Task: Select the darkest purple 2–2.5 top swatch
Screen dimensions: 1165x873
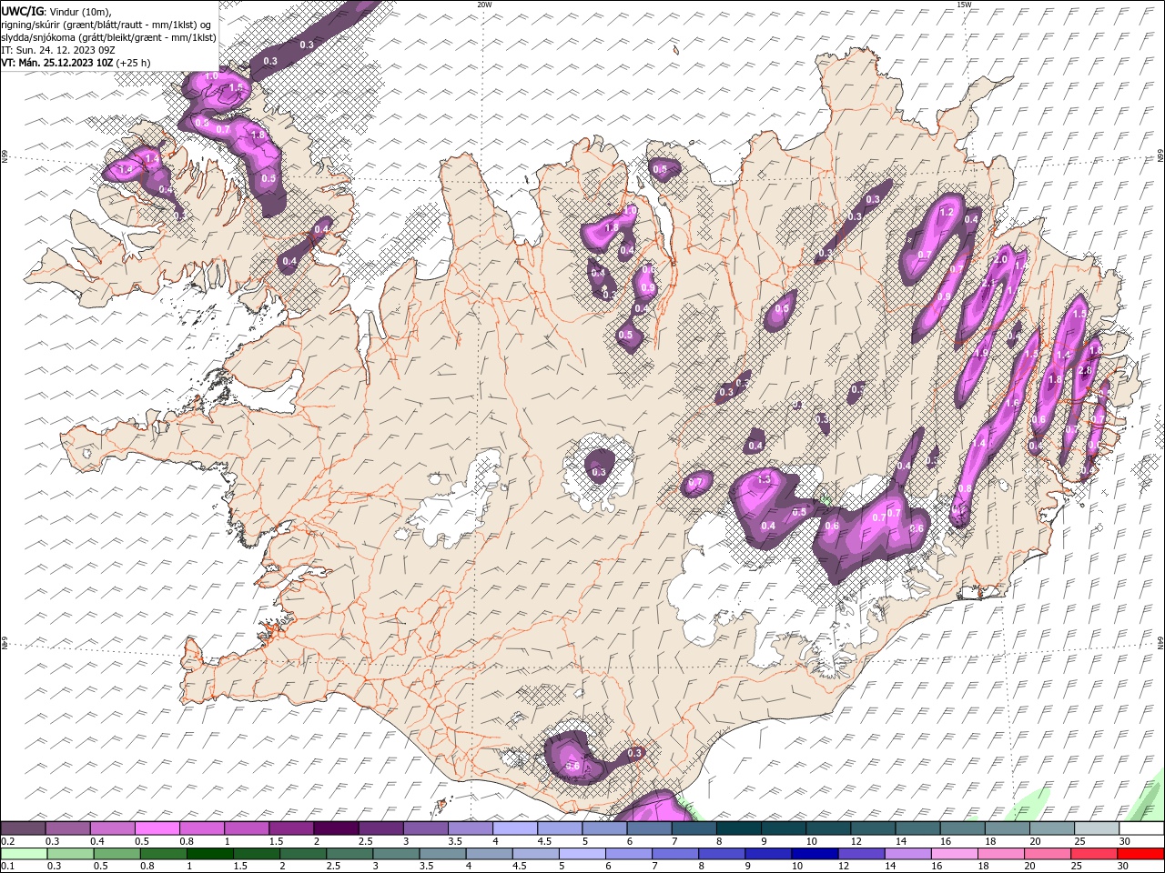Action: pos(336,828)
